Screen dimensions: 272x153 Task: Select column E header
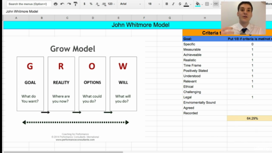coord(119,18)
